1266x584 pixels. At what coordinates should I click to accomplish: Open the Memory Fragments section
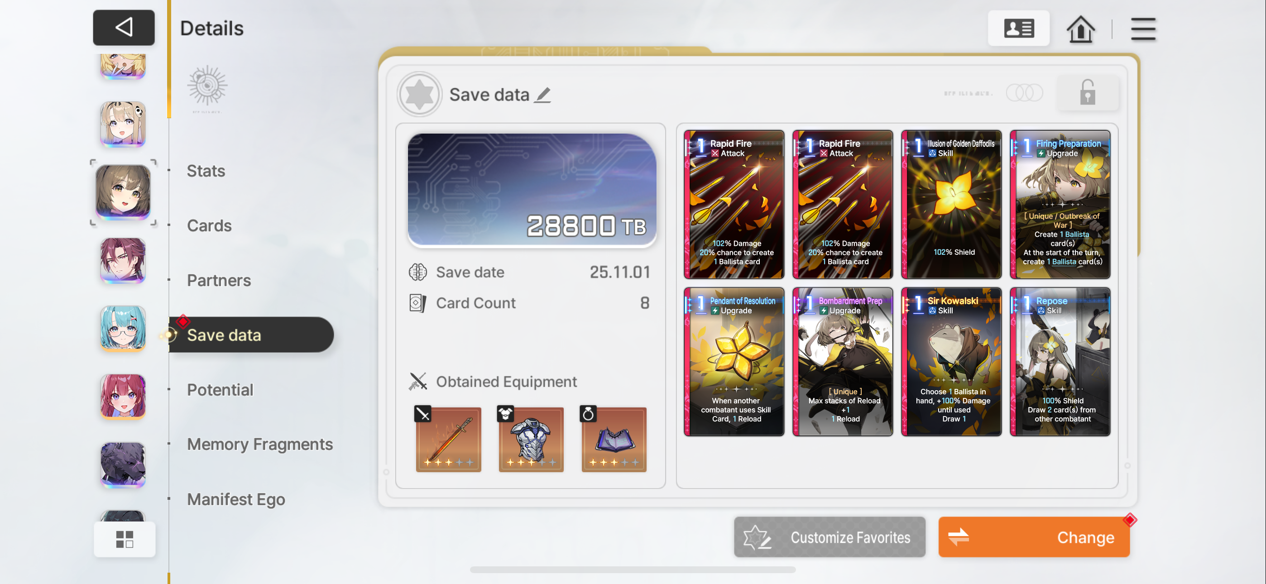pos(260,444)
